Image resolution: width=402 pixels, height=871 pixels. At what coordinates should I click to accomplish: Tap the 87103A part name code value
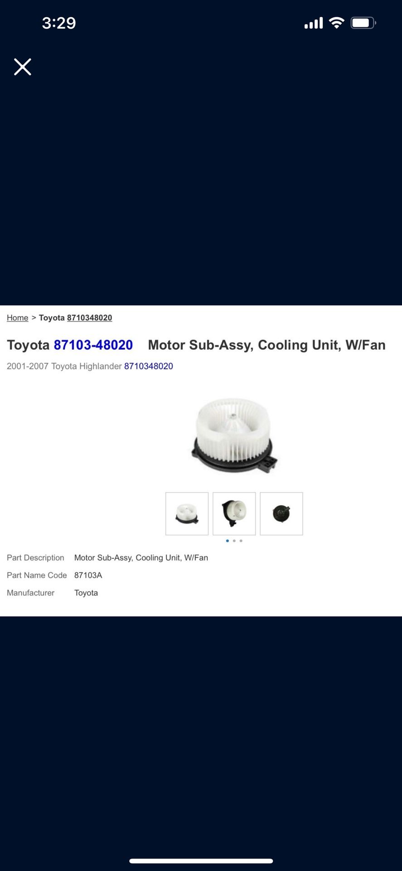click(x=88, y=575)
